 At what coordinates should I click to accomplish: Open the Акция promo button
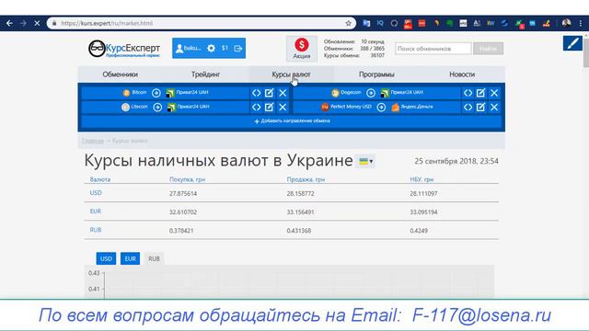[302, 49]
